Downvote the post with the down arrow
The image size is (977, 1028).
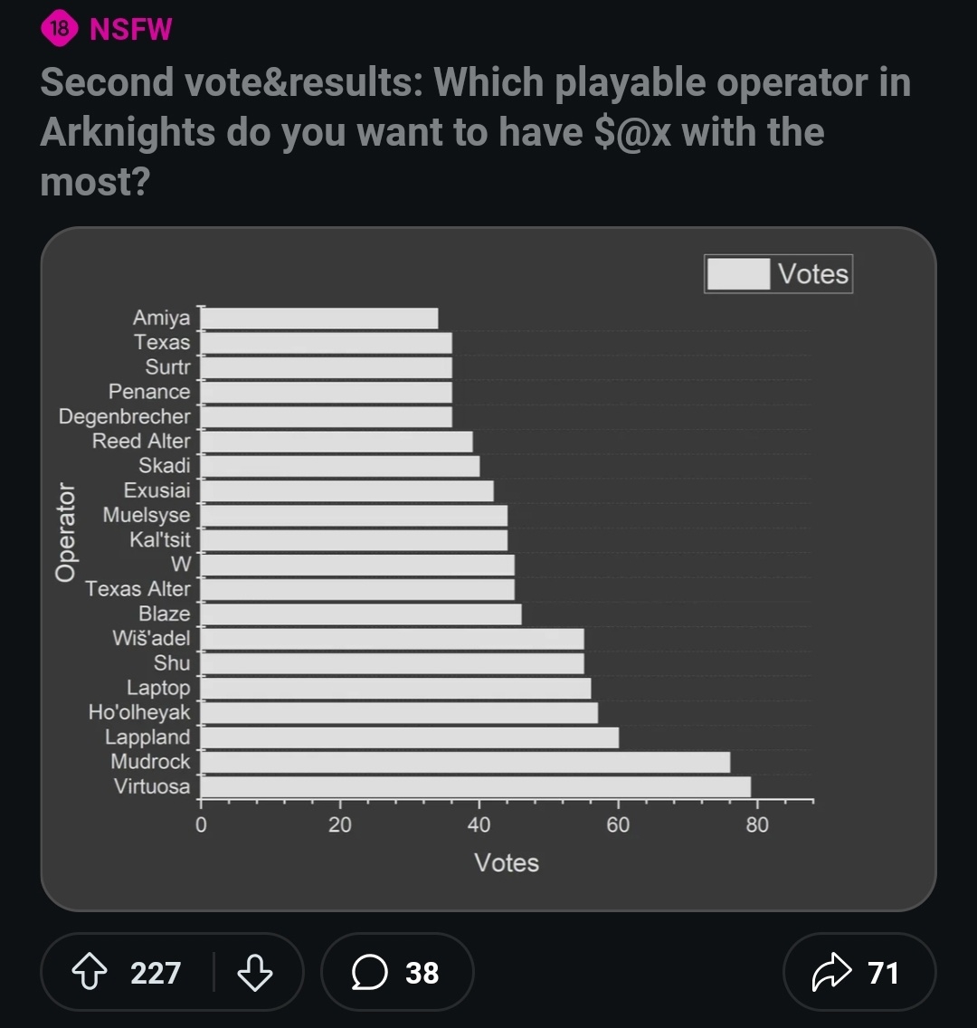(254, 973)
